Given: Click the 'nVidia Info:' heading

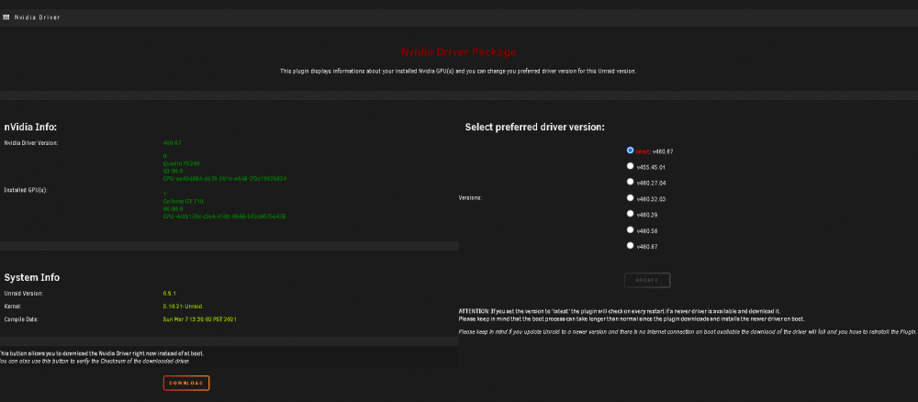Looking at the screenshot, I should coord(30,127).
